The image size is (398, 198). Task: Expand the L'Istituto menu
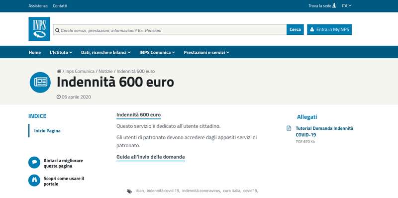61,52
